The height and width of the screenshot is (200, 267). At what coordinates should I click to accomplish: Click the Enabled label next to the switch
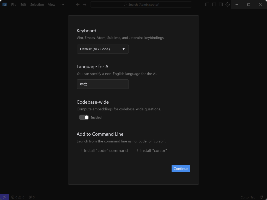(96, 117)
